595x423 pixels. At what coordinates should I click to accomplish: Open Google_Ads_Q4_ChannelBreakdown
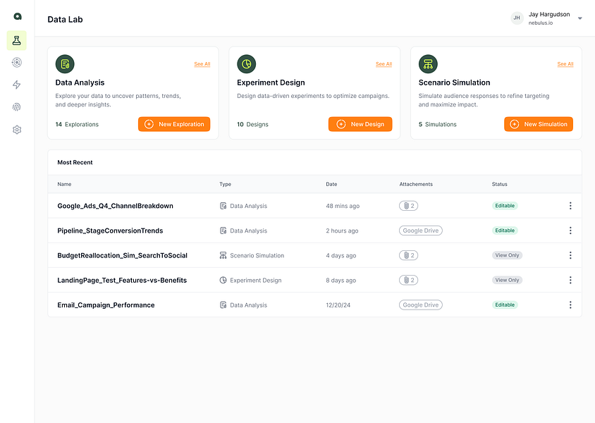(116, 206)
